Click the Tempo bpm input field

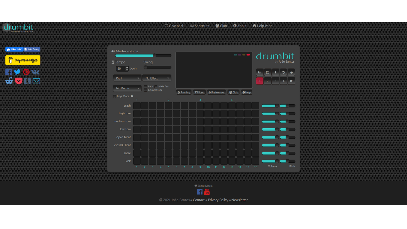point(121,68)
